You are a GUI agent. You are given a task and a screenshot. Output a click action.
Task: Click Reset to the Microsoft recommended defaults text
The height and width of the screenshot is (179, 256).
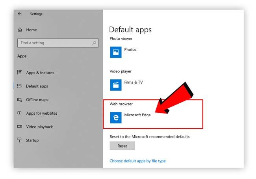[150, 137]
